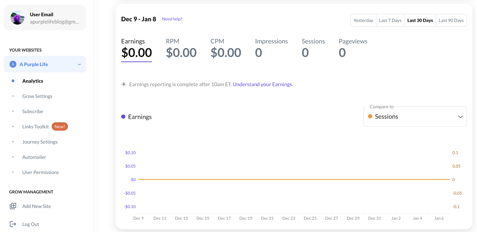Go to Journey Settings menu item
Viewport: 477px width, 232px height.
(40, 142)
